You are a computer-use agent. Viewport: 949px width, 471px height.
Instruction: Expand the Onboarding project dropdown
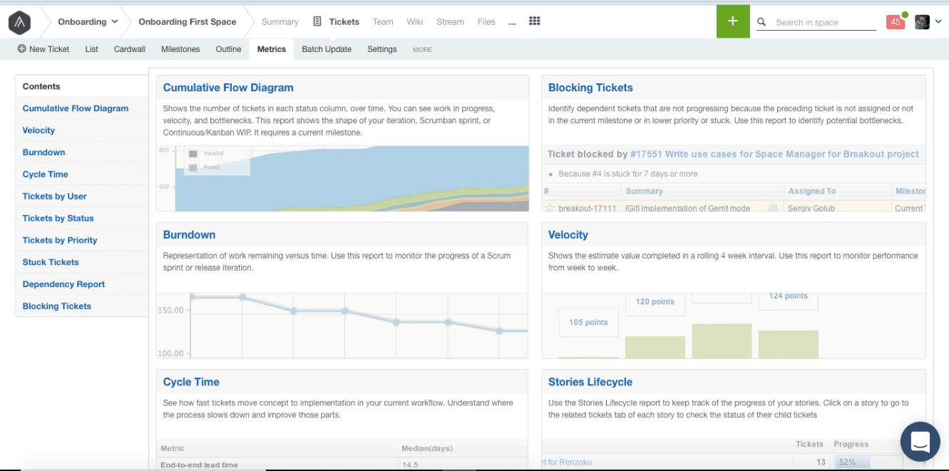pos(113,21)
